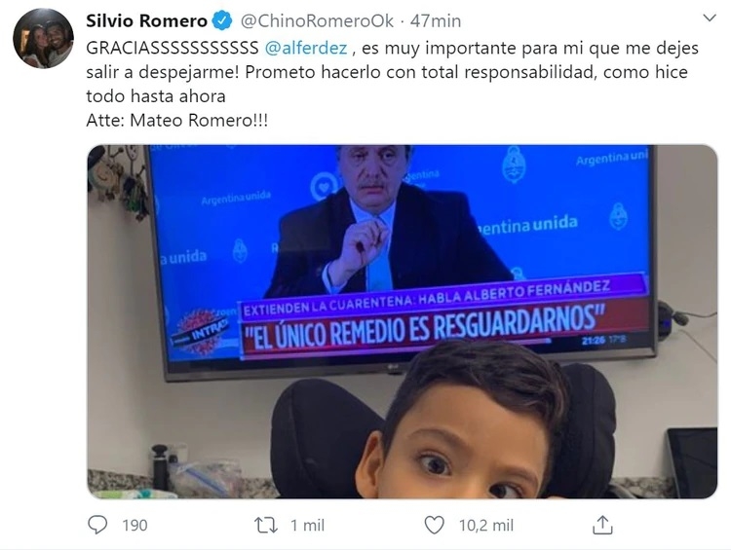This screenshot has height=550, width=731.
Task: Expand the tweet options chevron
Action: point(710,18)
